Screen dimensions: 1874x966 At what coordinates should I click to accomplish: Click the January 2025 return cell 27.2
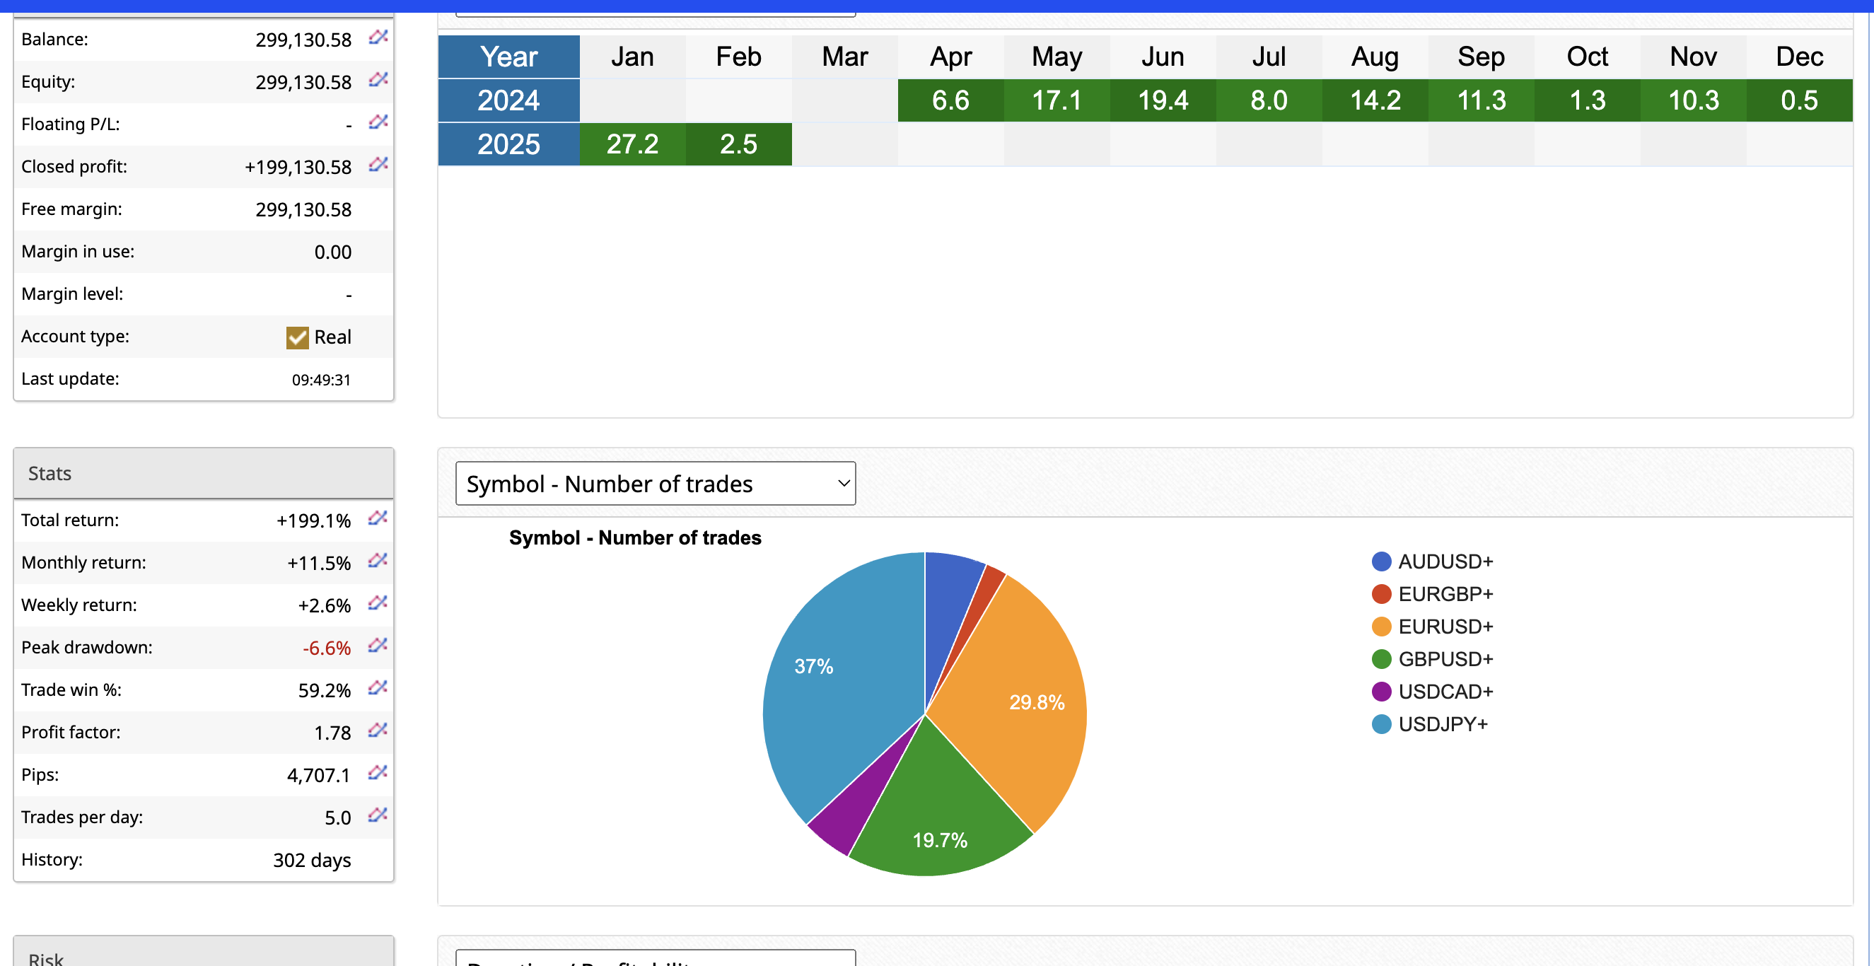point(632,144)
